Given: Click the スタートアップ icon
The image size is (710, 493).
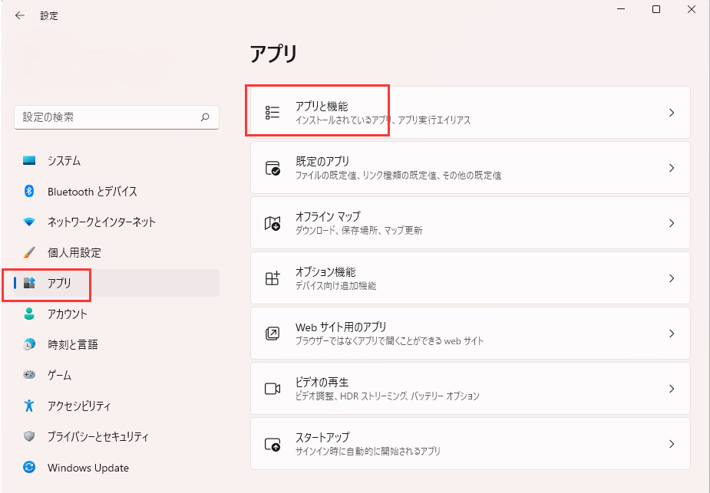Looking at the screenshot, I should tap(272, 443).
